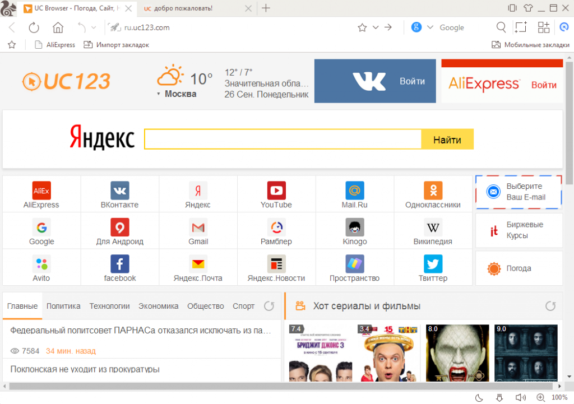Open the Gmail shortcut tile
The width and height of the screenshot is (574, 404).
[x=198, y=231]
